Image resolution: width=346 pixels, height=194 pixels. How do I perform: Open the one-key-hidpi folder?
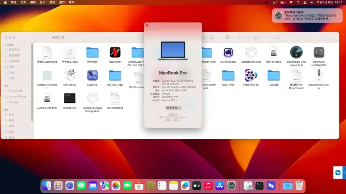[115, 75]
